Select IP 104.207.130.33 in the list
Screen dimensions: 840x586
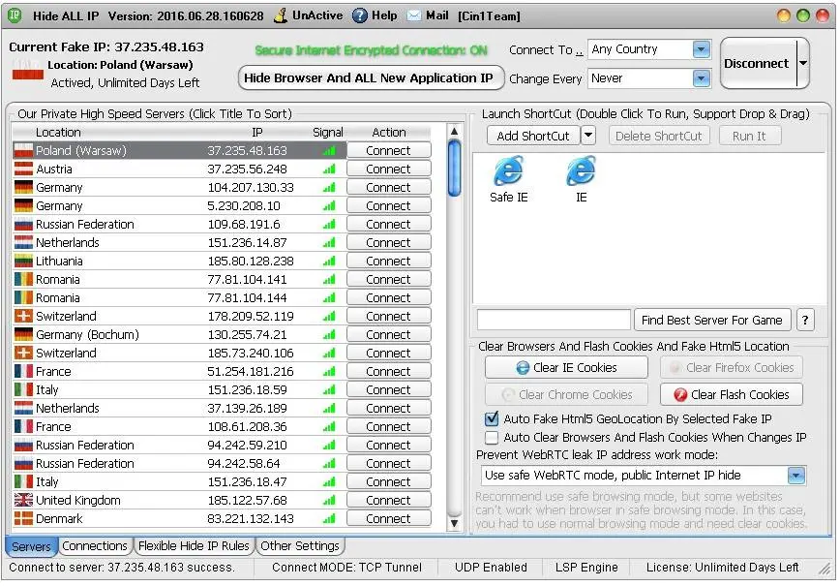coord(251,188)
